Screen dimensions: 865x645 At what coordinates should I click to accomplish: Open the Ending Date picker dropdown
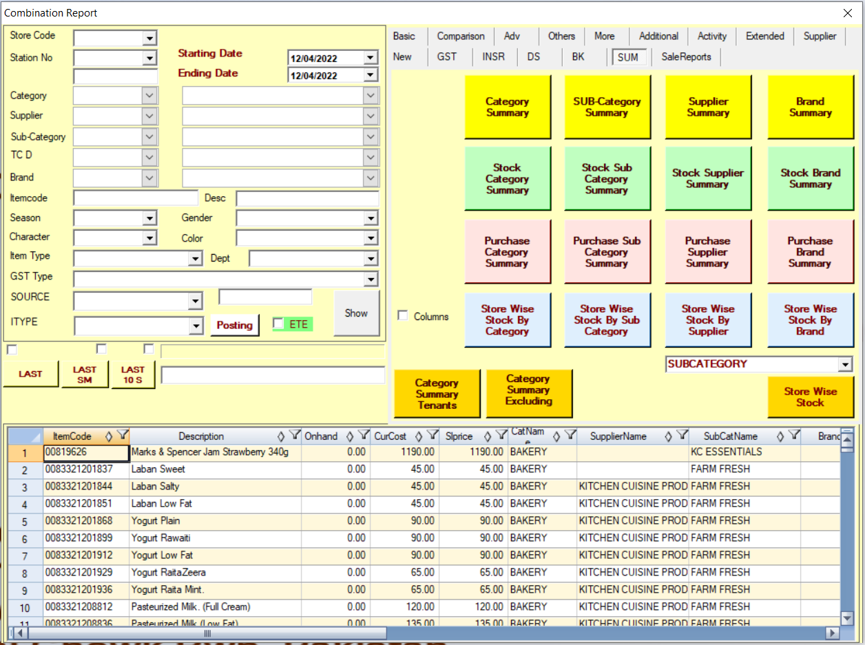[371, 75]
